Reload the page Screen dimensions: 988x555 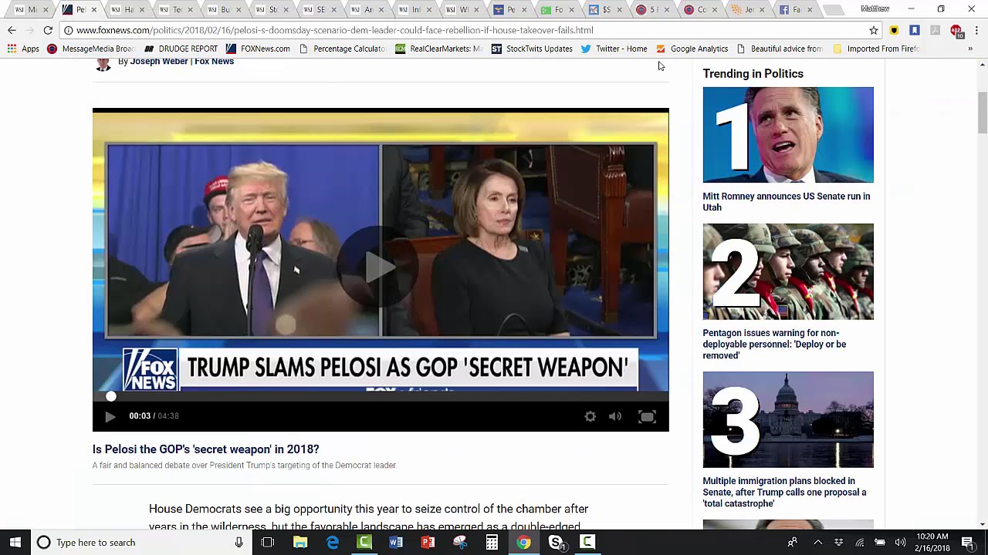(x=48, y=30)
